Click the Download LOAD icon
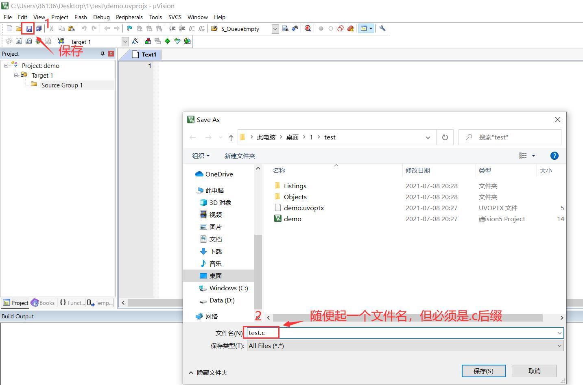This screenshot has width=583, height=385. click(61, 41)
